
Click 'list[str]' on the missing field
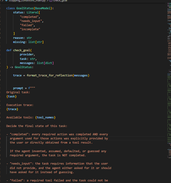[36, 42]
